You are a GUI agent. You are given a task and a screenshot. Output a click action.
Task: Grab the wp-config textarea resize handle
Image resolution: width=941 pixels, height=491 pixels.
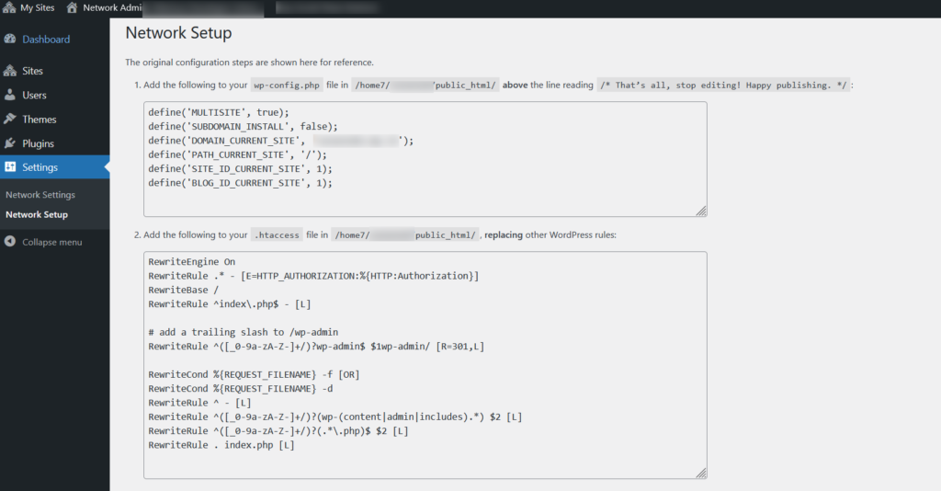(x=701, y=211)
